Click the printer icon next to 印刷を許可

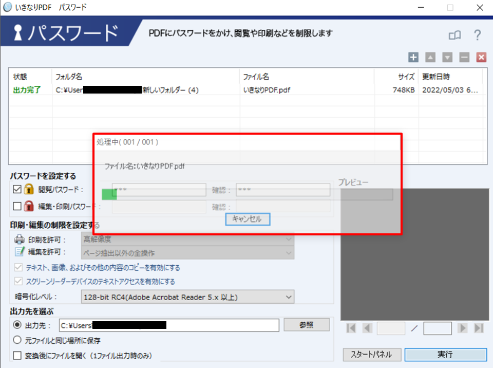tap(20, 240)
